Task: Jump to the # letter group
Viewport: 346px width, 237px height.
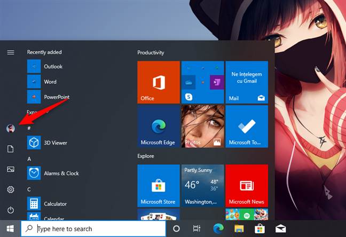Action: pos(29,128)
